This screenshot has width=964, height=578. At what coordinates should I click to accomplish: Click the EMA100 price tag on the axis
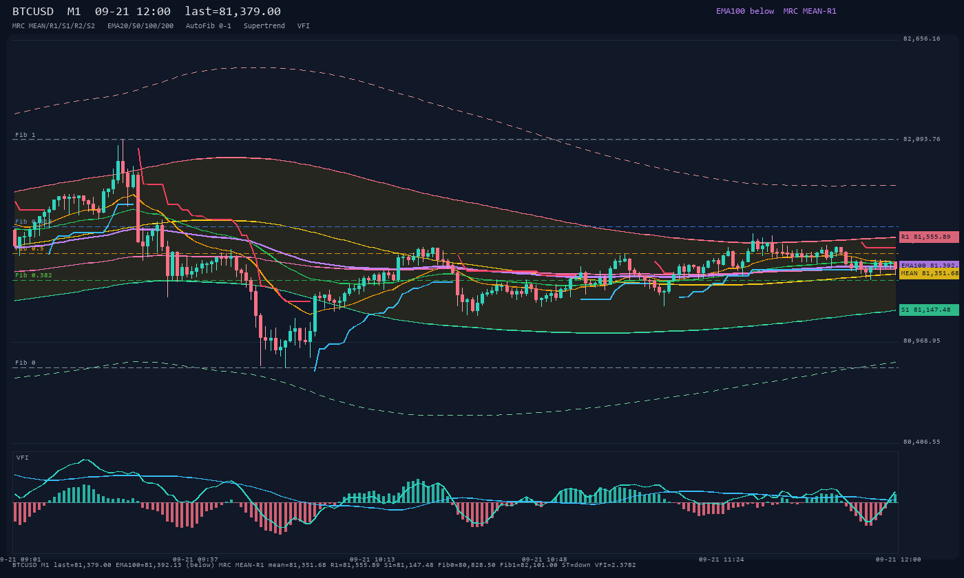tap(929, 265)
